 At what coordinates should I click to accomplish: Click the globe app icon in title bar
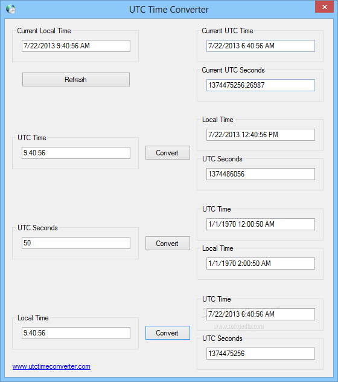click(x=11, y=9)
